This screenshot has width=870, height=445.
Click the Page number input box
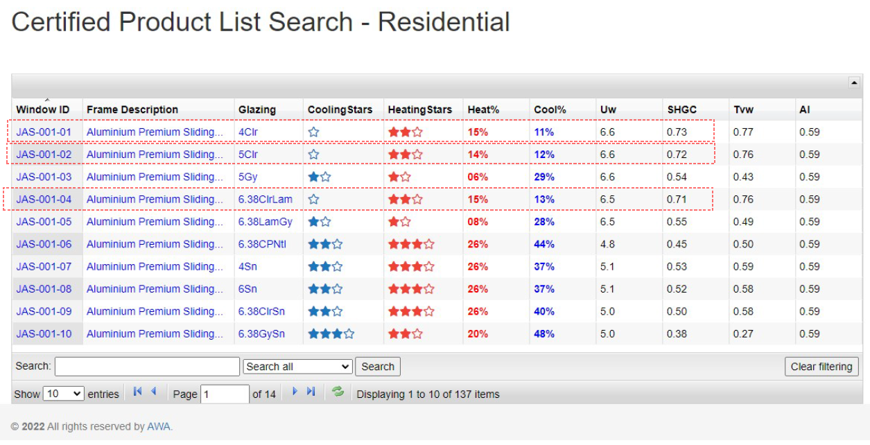[225, 394]
